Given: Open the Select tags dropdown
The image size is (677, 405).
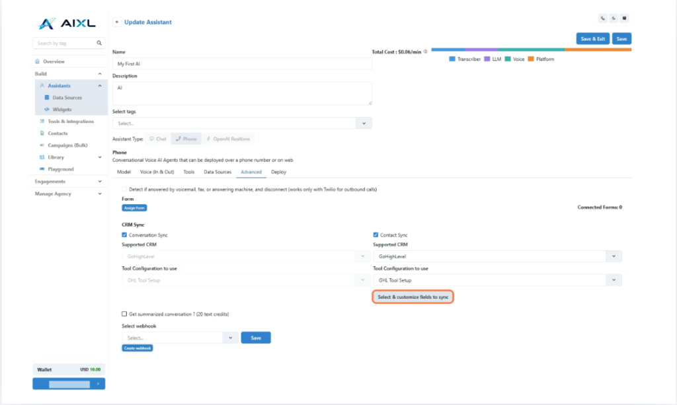Looking at the screenshot, I should pos(364,123).
